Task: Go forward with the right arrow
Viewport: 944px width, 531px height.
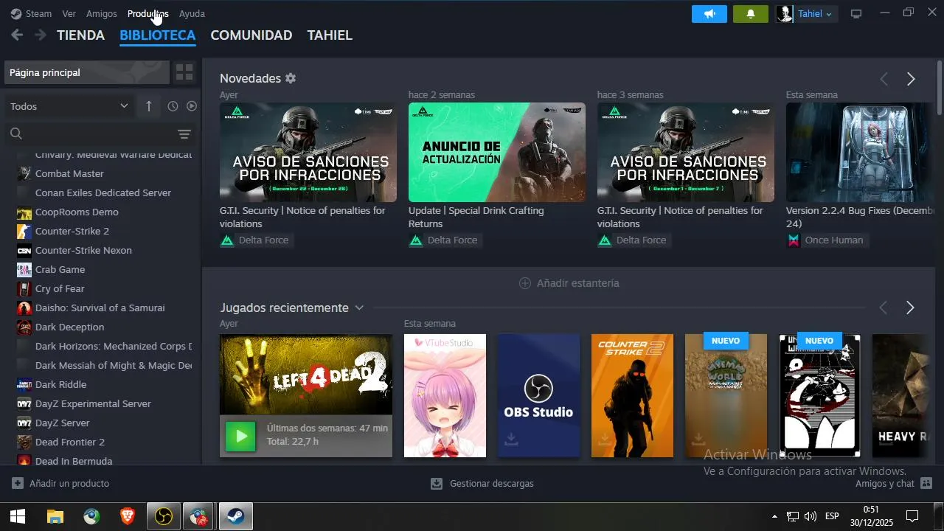Action: [x=41, y=35]
